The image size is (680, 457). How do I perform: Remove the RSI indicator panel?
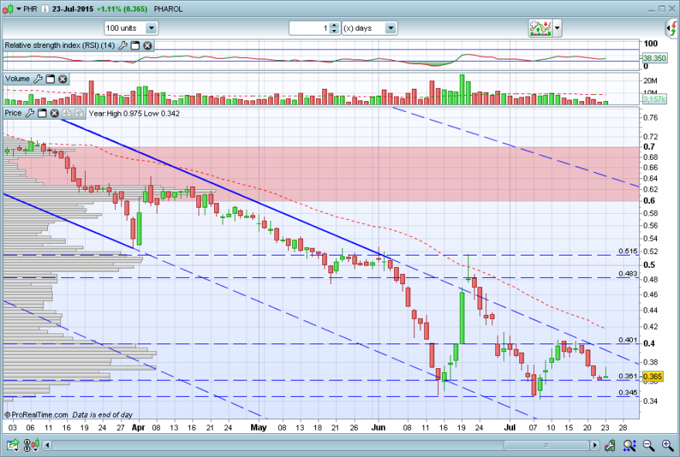click(x=148, y=45)
